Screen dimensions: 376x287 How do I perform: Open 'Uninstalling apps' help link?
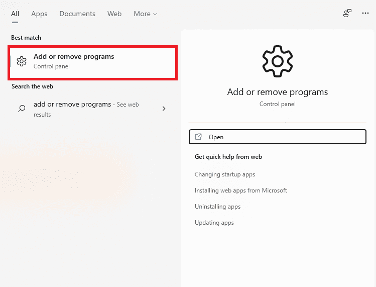tap(217, 207)
